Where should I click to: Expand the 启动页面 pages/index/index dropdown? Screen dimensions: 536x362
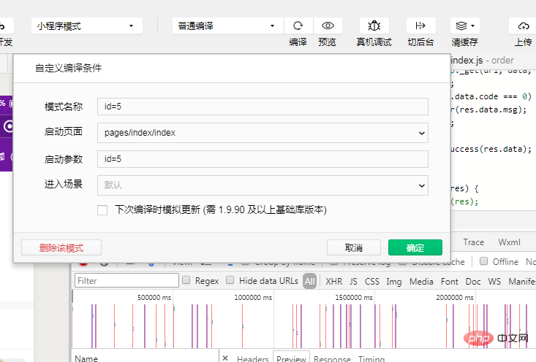[x=263, y=133]
